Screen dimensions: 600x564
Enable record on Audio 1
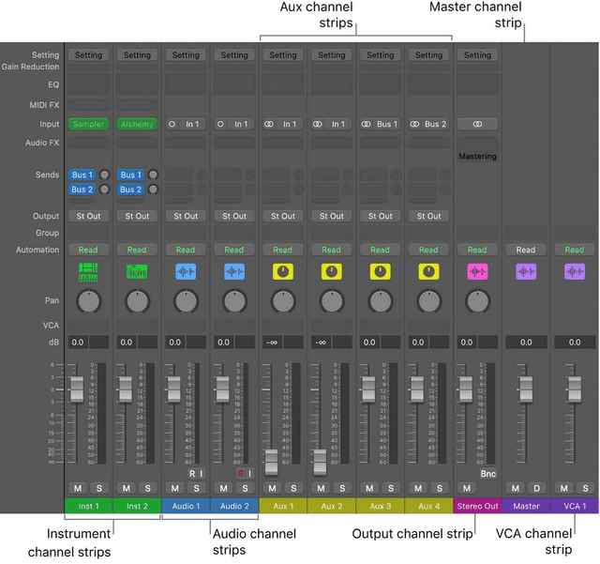coord(192,474)
